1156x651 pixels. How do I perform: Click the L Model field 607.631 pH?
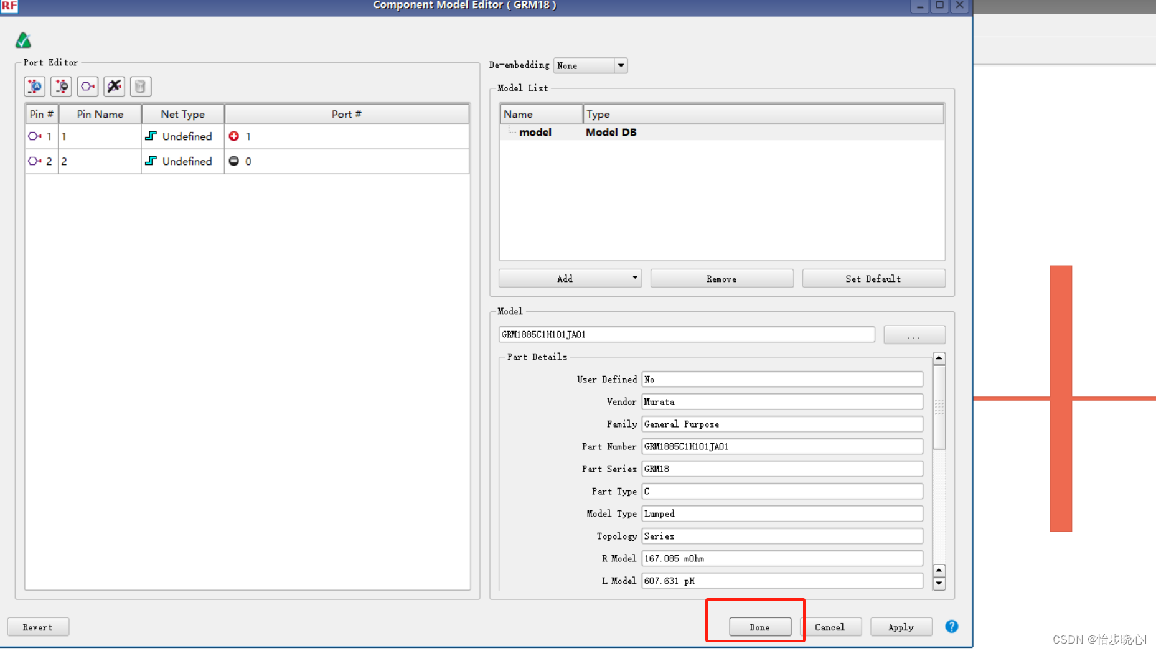click(782, 581)
